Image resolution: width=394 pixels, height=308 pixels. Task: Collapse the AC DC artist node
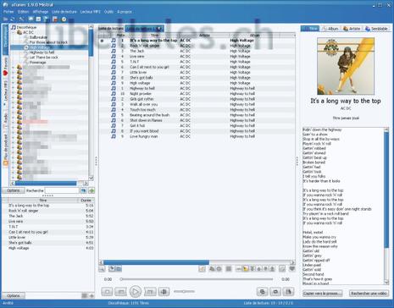tap(14, 32)
